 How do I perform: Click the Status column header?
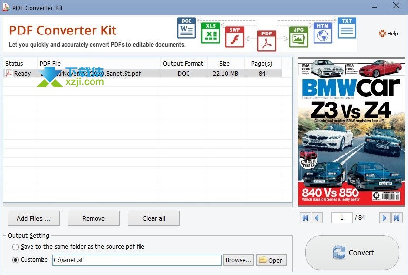click(x=21, y=64)
